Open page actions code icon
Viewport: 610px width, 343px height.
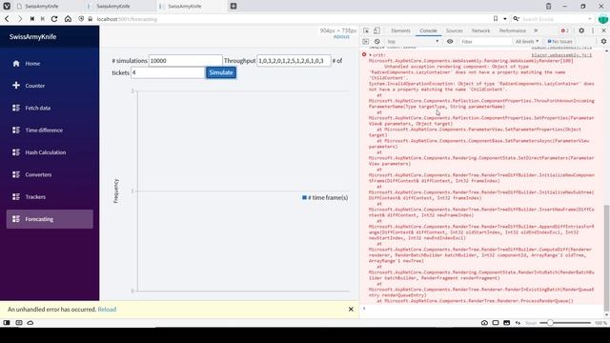point(518,323)
